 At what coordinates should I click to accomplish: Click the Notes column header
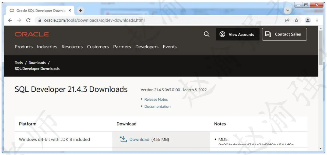point(220,124)
